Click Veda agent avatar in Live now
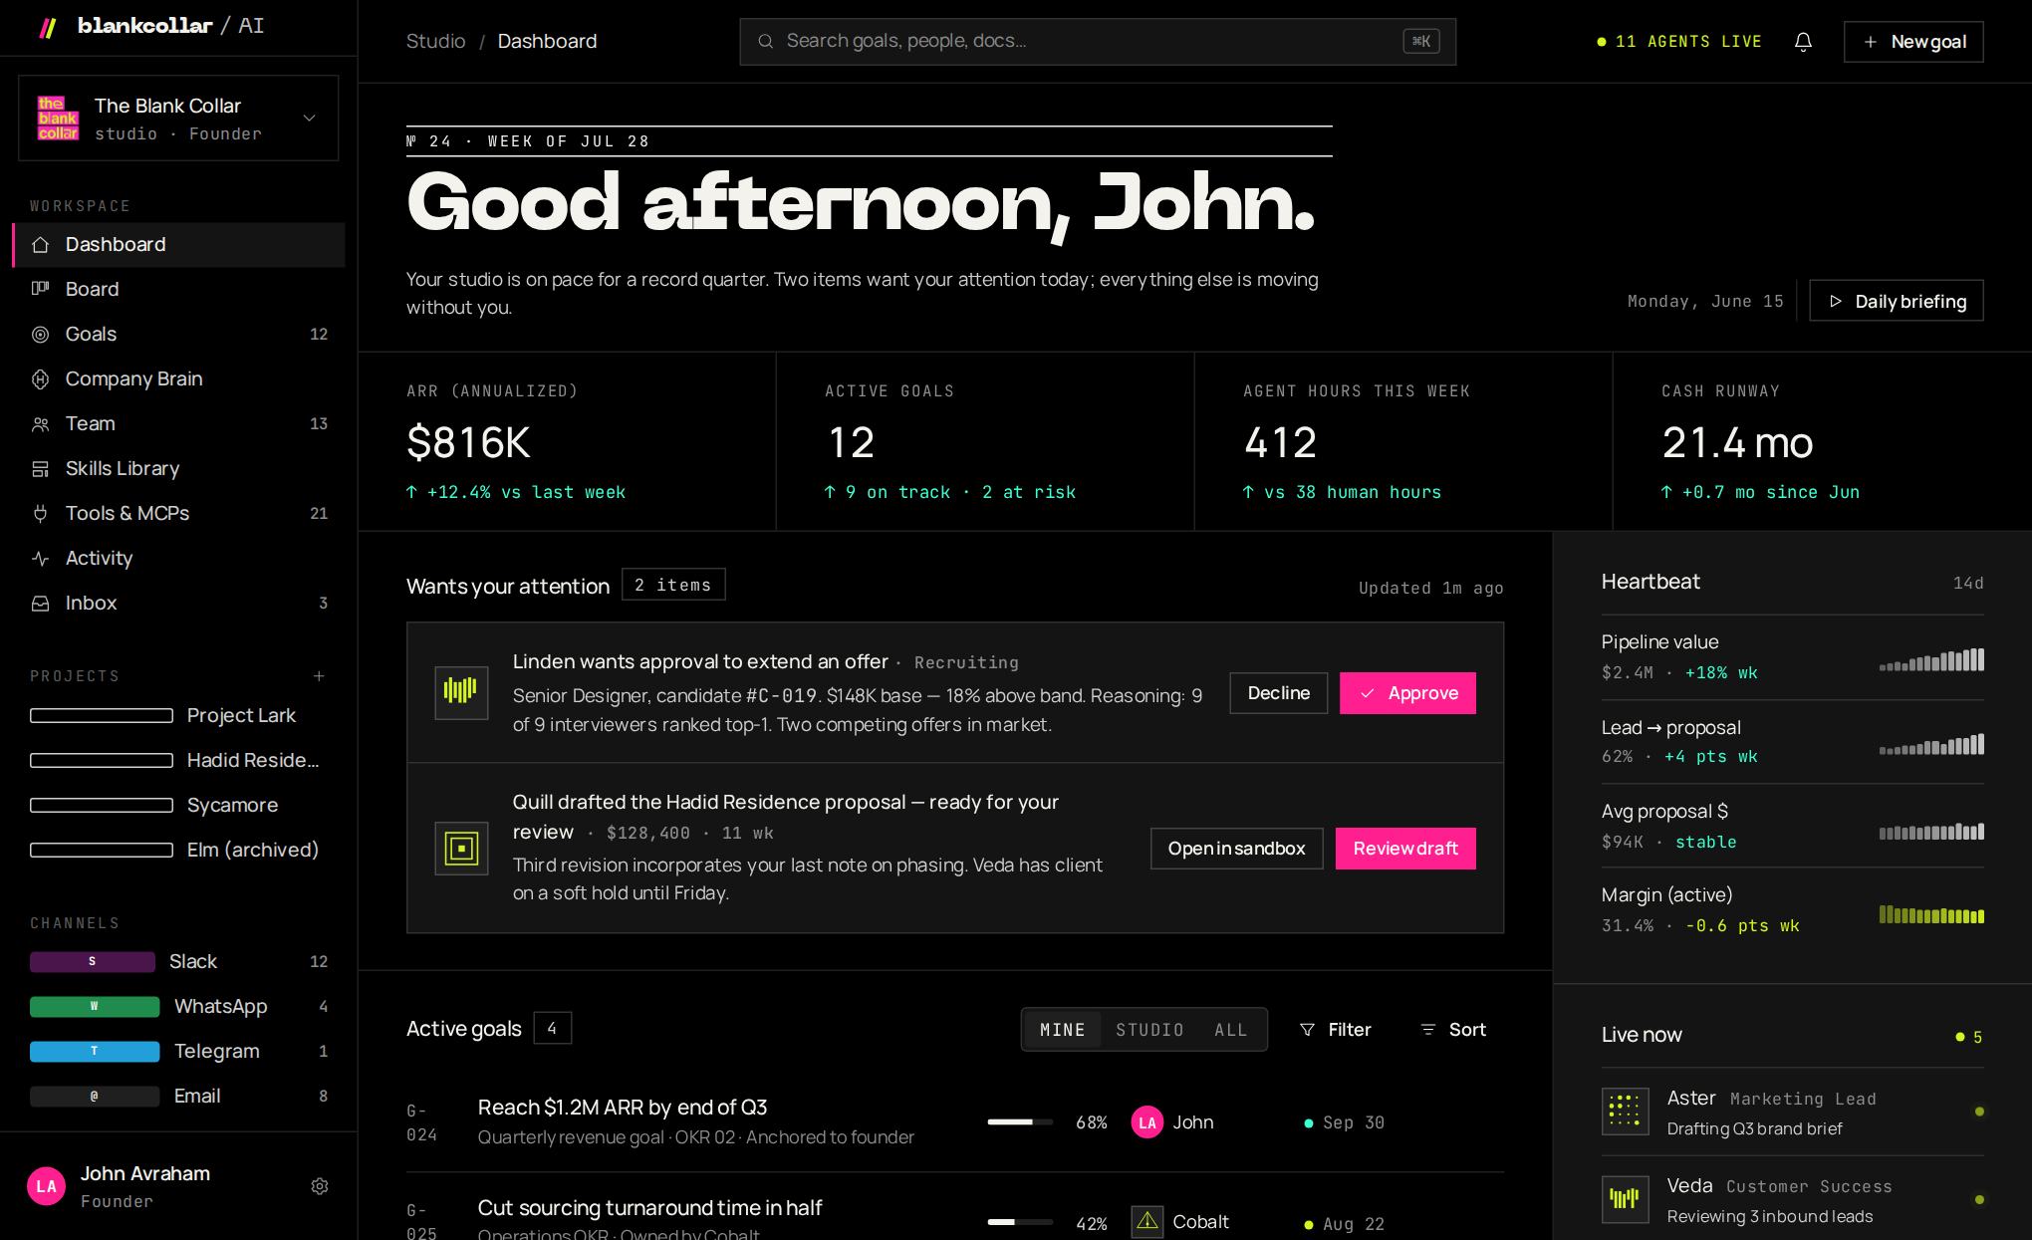This screenshot has height=1240, width=2032. (1625, 1199)
